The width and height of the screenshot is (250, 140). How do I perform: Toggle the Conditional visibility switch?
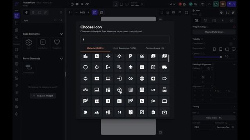point(231,44)
